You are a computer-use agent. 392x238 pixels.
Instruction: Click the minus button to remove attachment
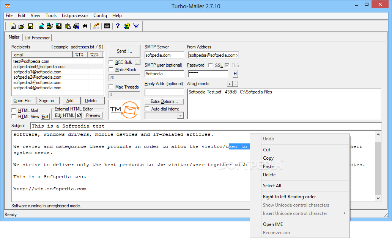(x=236, y=84)
